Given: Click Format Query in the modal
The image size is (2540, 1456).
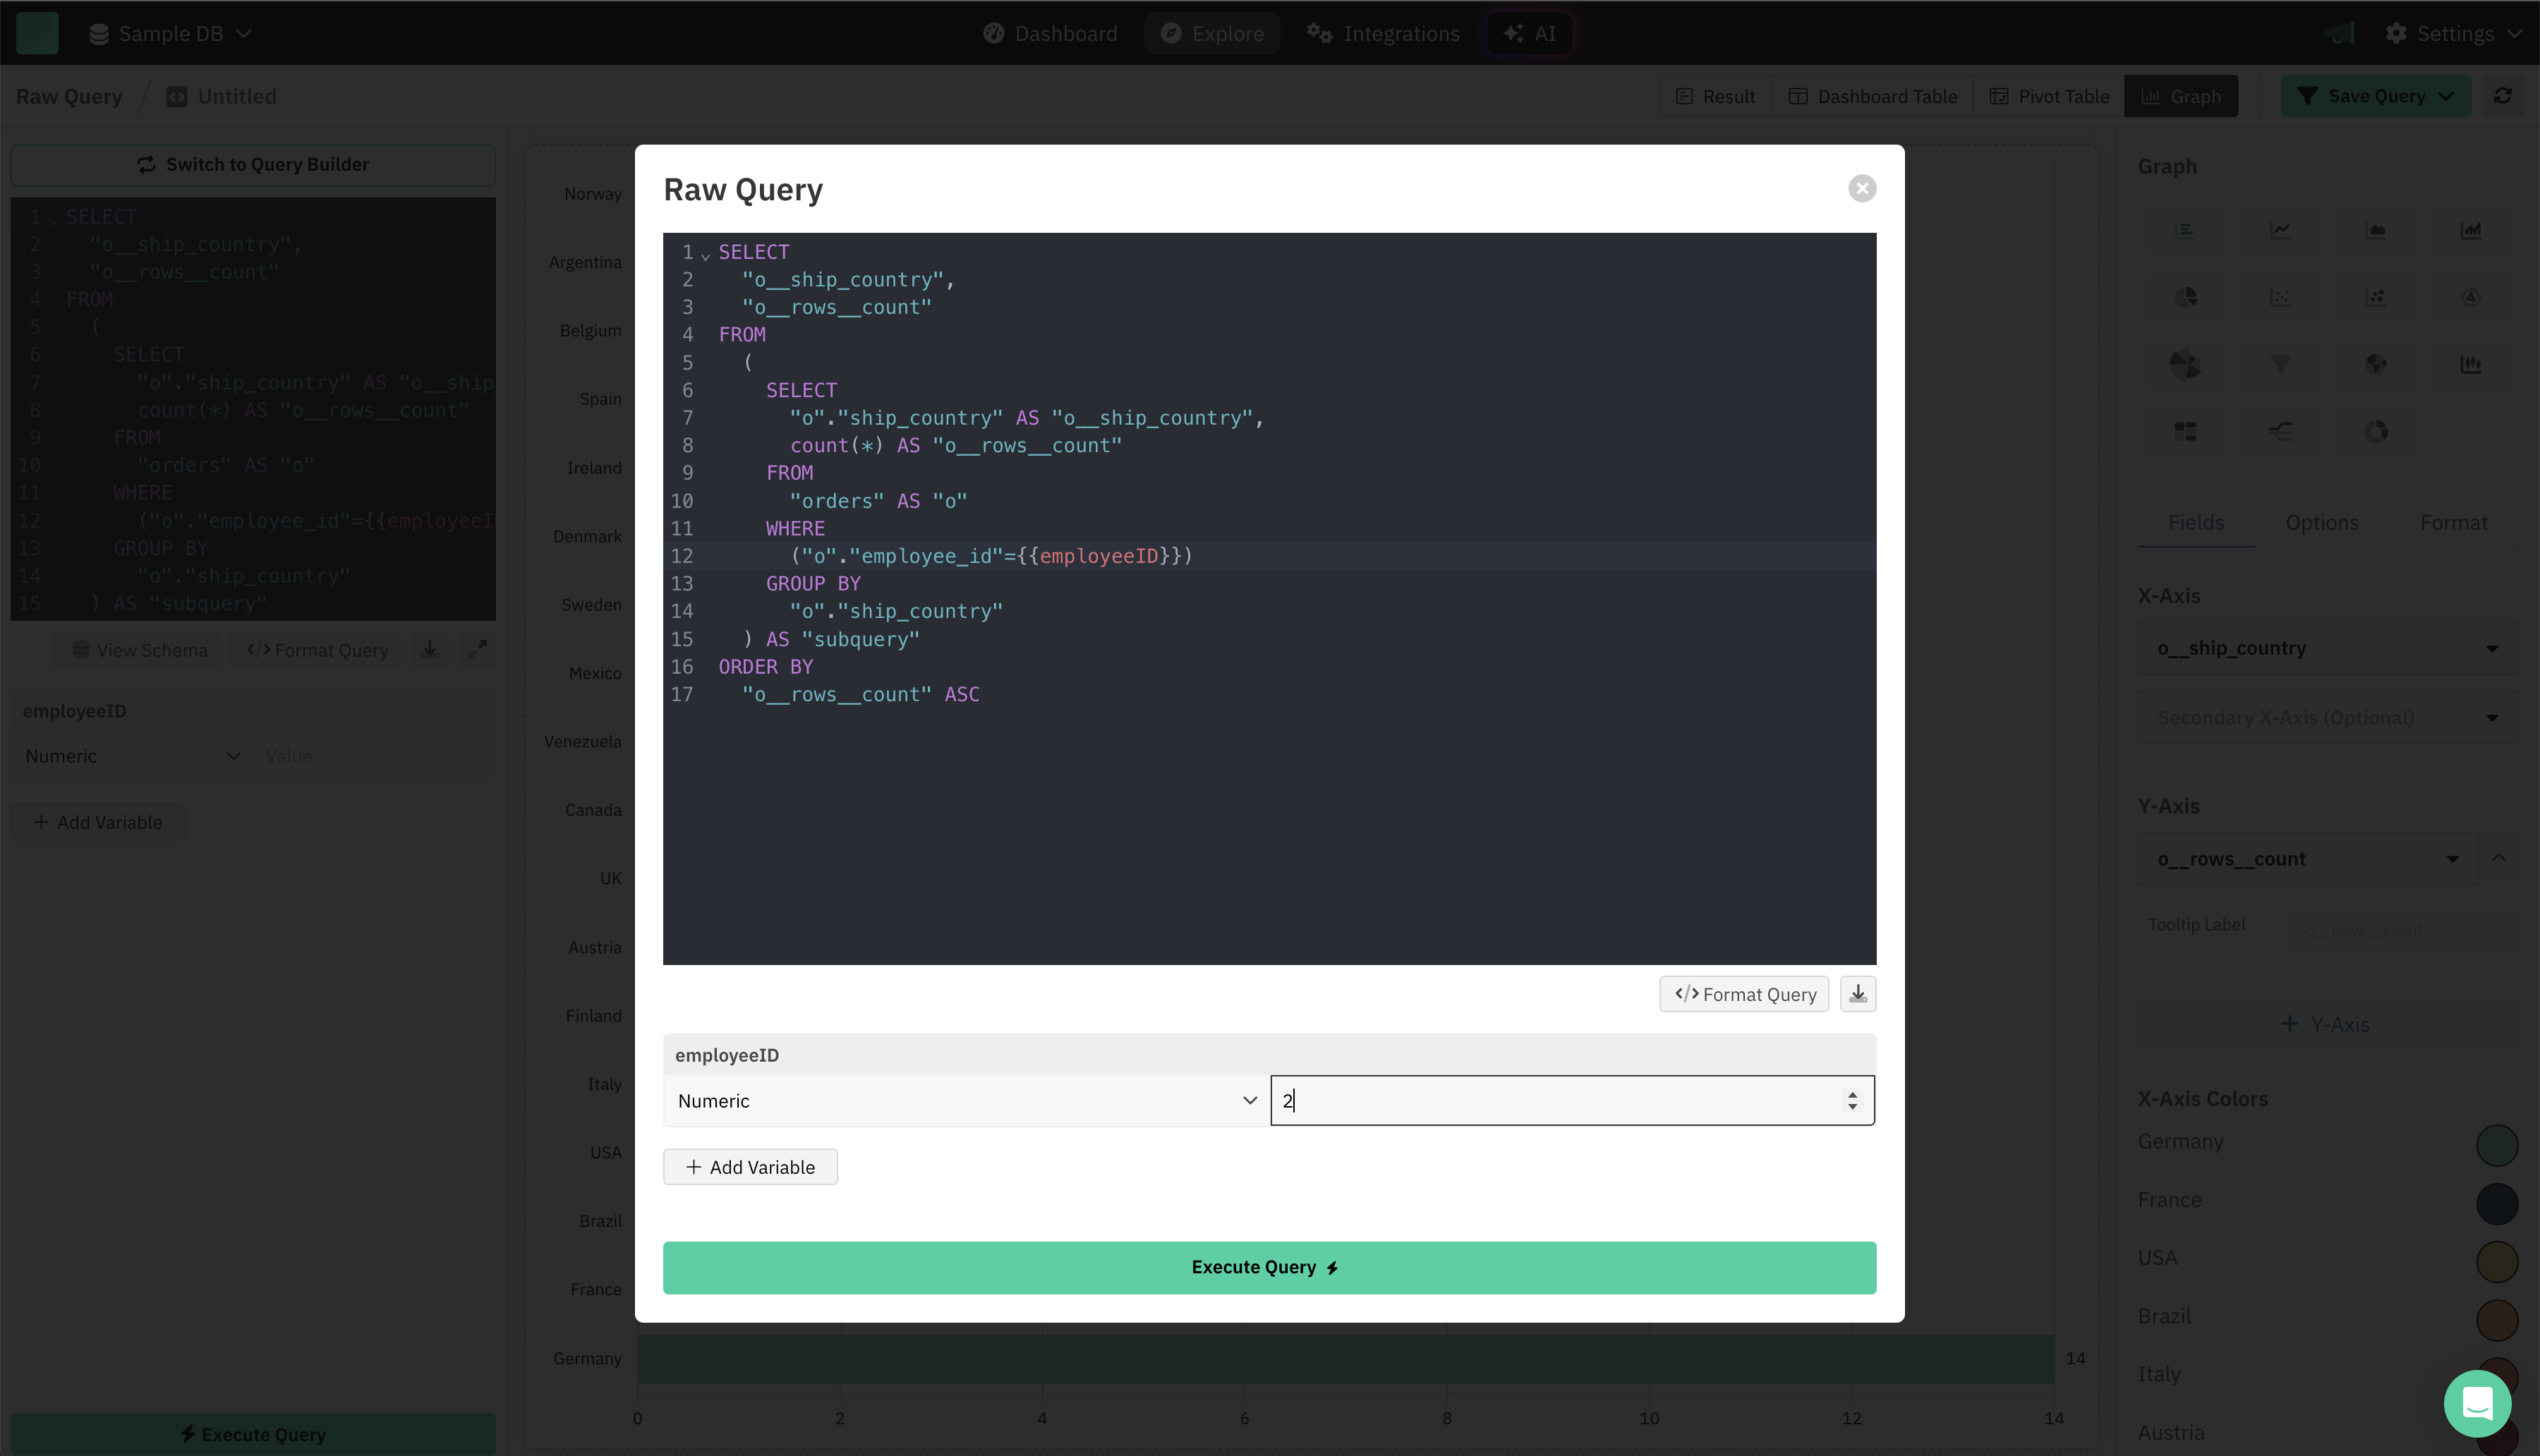Looking at the screenshot, I should pyautogui.click(x=1744, y=994).
